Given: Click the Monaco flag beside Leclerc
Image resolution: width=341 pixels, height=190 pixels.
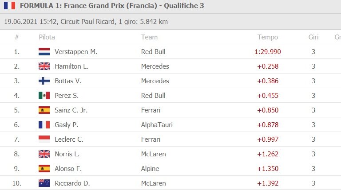Looking at the screenshot, I should point(44,139).
